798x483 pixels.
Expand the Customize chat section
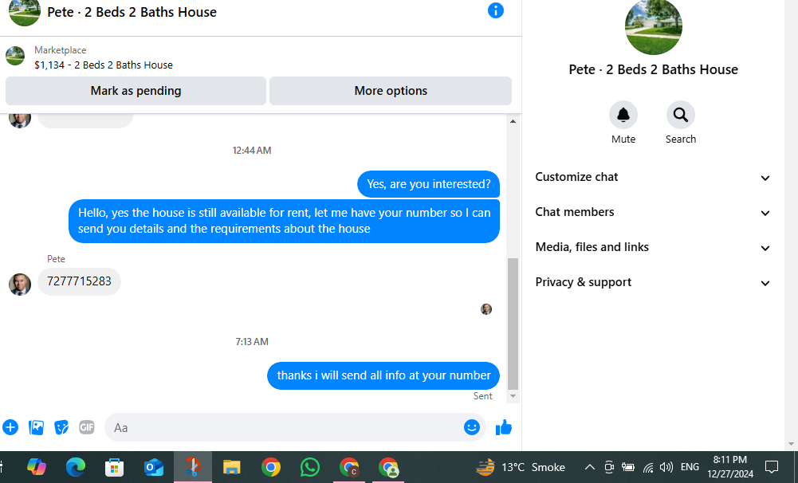coord(652,177)
